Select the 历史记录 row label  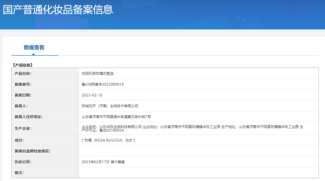coord(23,162)
